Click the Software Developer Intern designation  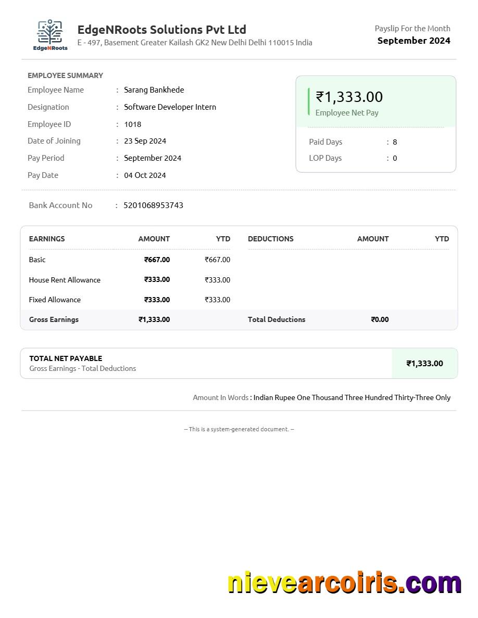pos(170,107)
